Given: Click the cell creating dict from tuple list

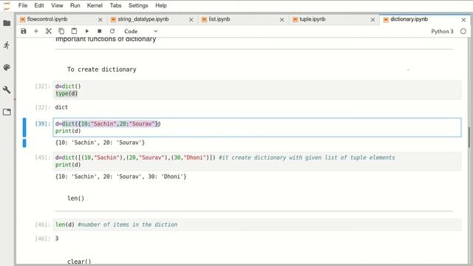Looking at the screenshot, I should click(x=257, y=161).
